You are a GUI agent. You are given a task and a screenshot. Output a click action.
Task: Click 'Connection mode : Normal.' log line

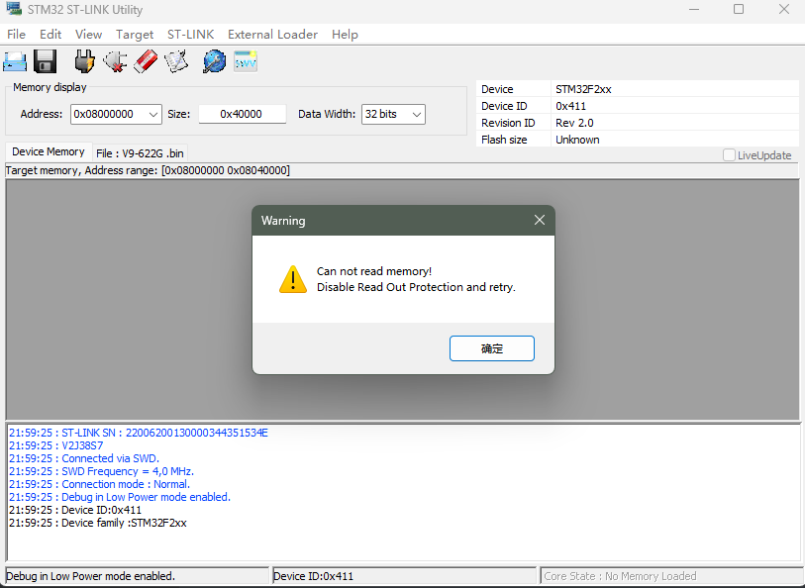click(x=100, y=484)
